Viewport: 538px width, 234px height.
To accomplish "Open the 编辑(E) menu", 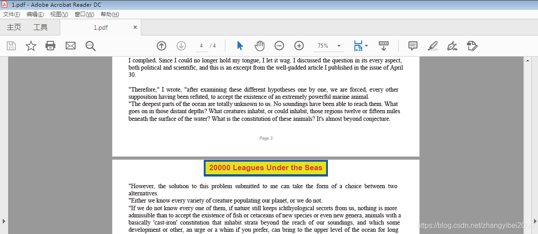I will [35, 14].
